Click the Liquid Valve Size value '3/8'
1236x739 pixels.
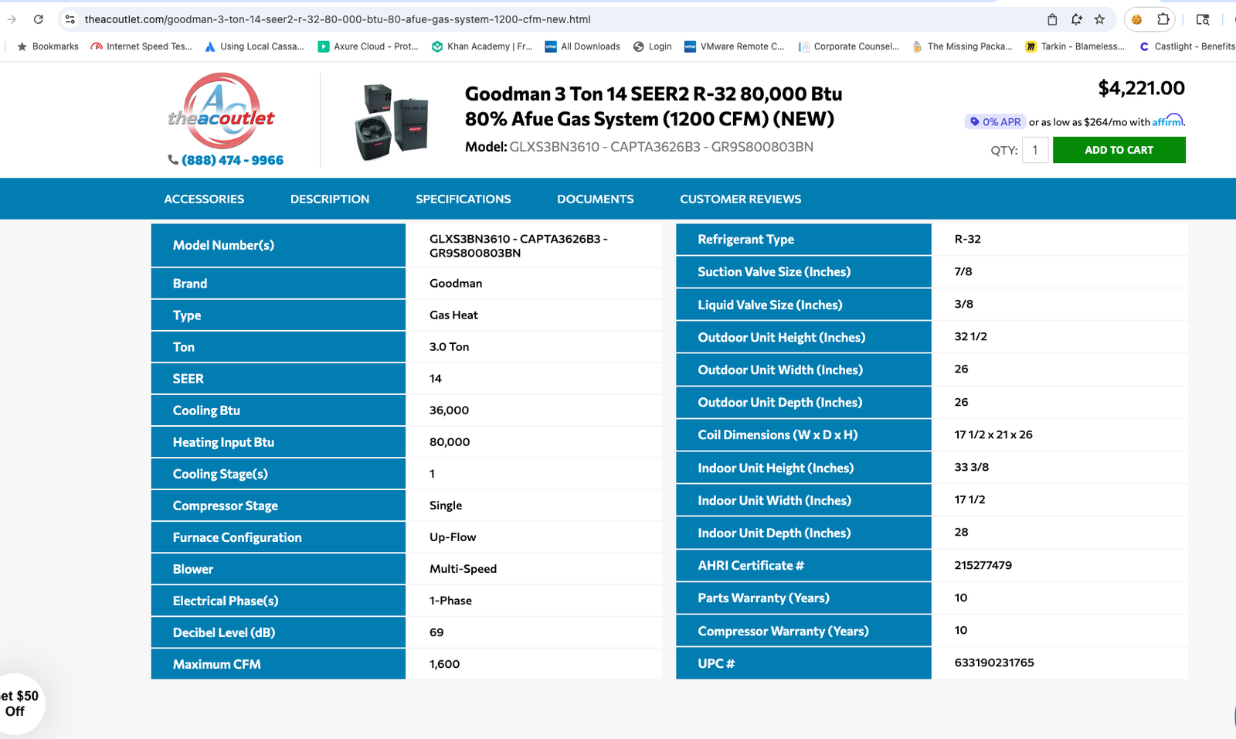[x=964, y=304]
